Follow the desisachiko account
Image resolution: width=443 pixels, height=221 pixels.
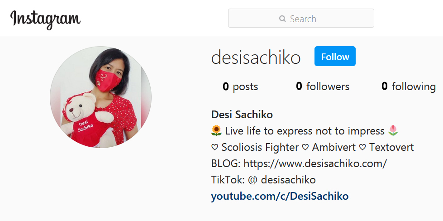tap(335, 56)
